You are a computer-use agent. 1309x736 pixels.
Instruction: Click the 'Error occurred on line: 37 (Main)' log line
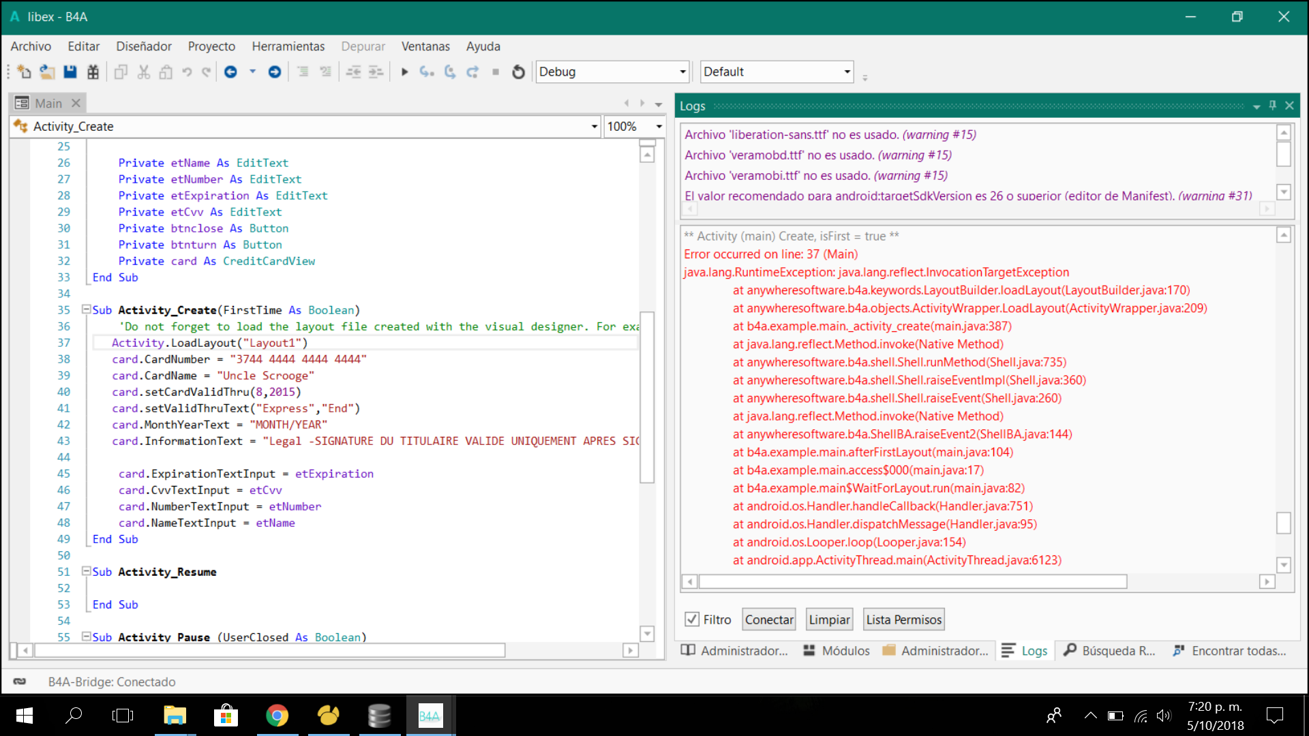[x=770, y=254]
